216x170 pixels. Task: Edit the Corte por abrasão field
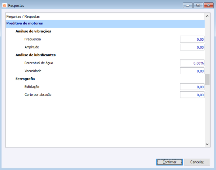click(x=192, y=95)
